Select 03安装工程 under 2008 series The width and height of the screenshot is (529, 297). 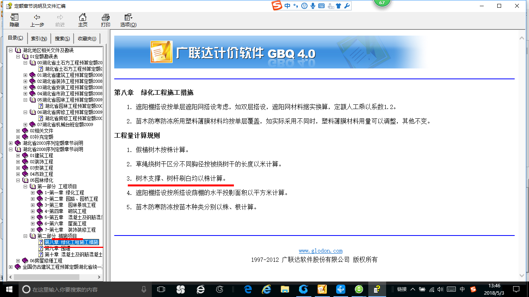coord(41,168)
